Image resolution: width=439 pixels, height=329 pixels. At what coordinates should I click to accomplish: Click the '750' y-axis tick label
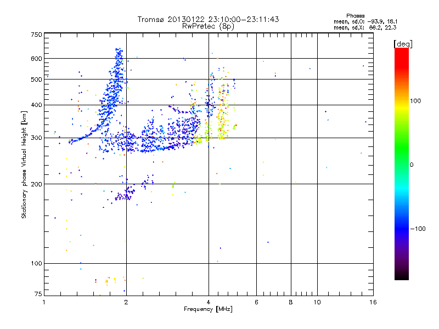[x=37, y=35]
